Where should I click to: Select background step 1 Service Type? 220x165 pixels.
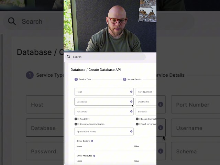coord(45,75)
